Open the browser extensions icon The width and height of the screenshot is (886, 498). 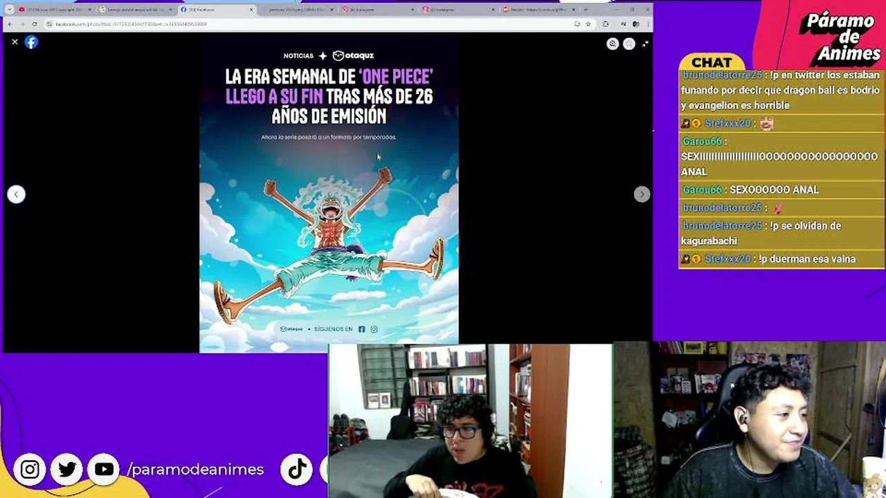point(605,24)
